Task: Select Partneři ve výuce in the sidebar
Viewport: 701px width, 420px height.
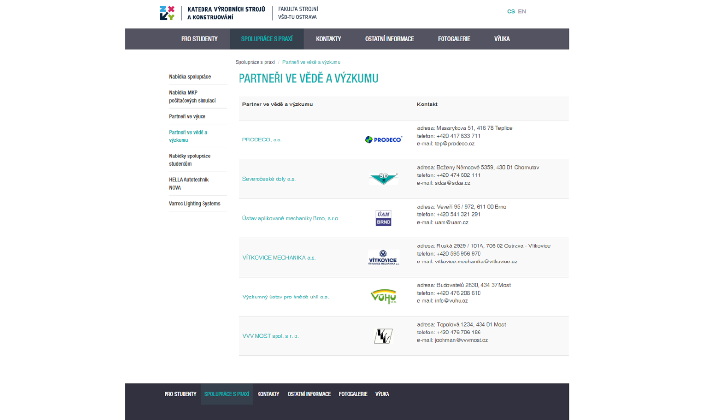Action: [x=187, y=117]
